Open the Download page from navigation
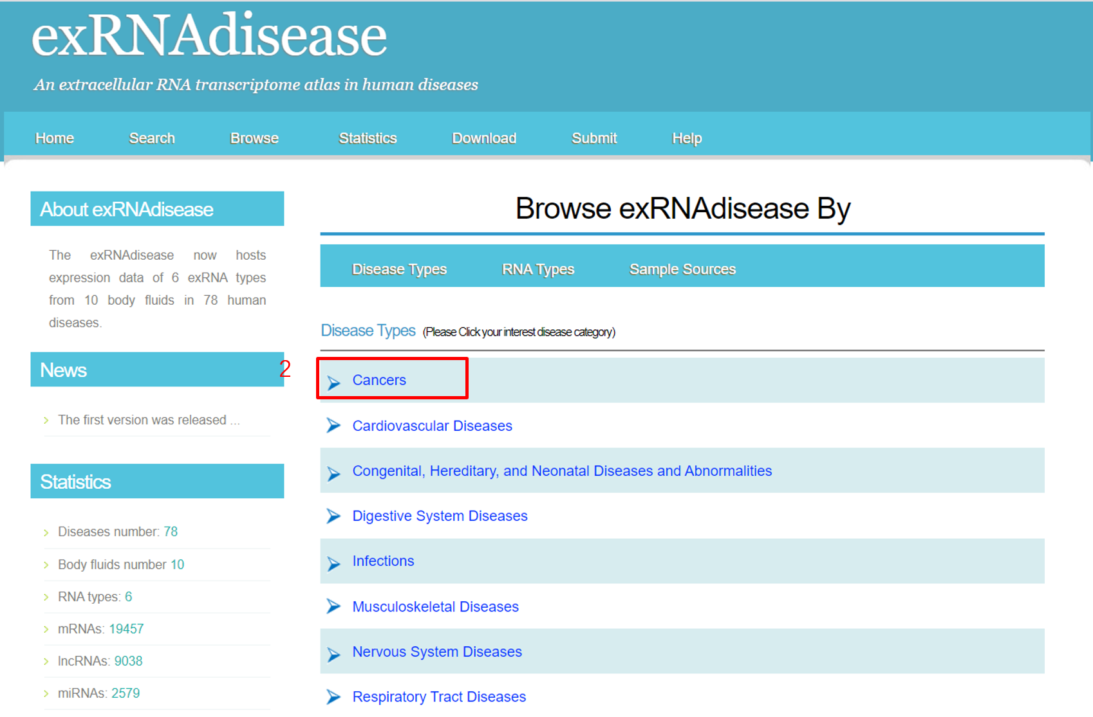1093x717 pixels. tap(484, 138)
